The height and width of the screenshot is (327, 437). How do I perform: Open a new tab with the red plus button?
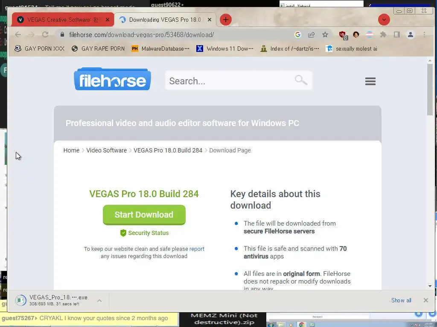coord(226,20)
